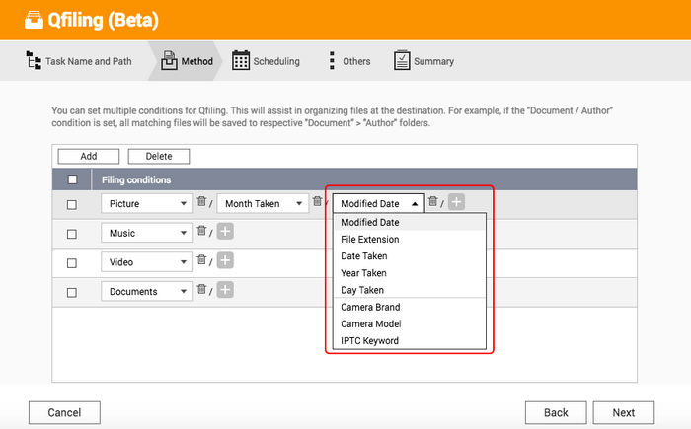
Task: Select Modified Date in the dropdown list
Action: [410, 223]
